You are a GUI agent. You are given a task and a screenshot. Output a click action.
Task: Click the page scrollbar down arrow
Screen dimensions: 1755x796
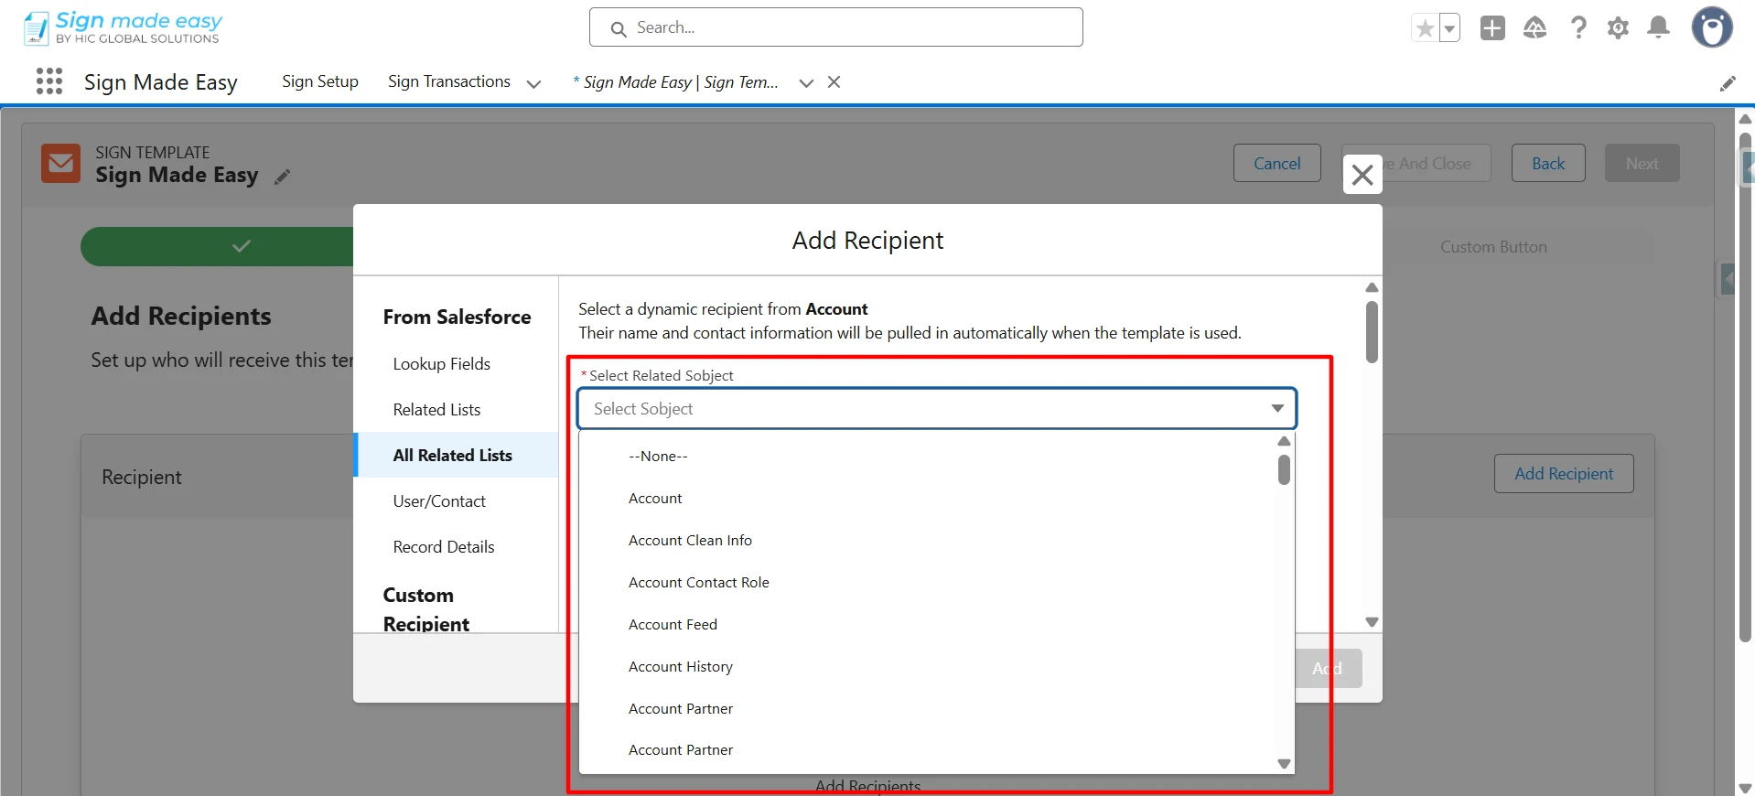point(1745,788)
